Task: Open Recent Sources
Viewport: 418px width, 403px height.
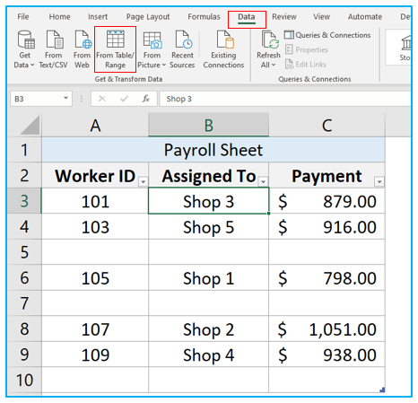Action: pos(182,49)
